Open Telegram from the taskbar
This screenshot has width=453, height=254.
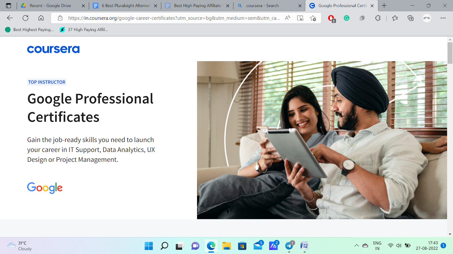coord(290,245)
